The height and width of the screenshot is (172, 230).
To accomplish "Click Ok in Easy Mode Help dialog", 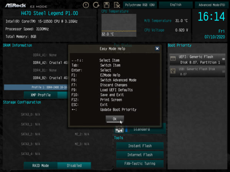I will click(x=115, y=119).
